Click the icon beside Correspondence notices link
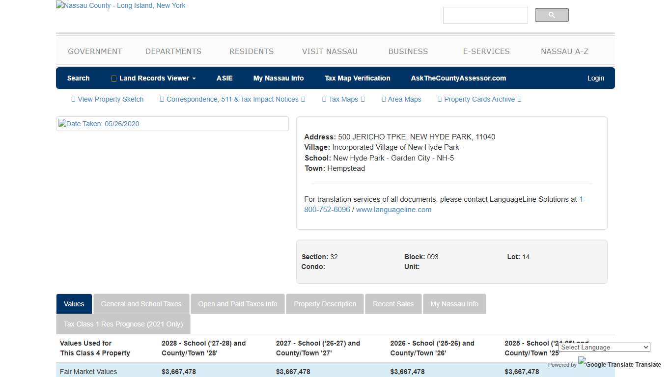The height and width of the screenshot is (377, 671). pos(162,99)
